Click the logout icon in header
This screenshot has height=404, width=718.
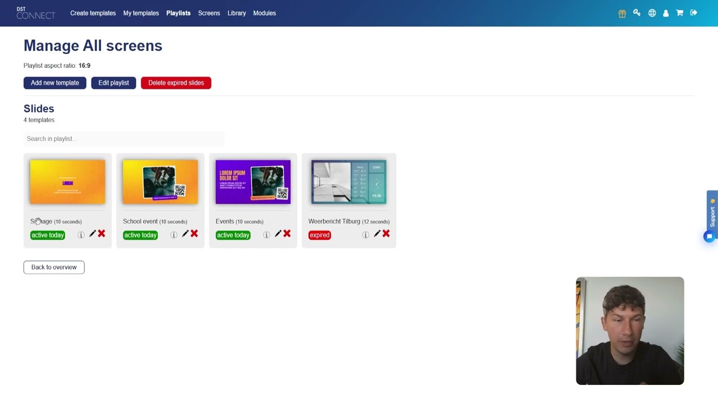(x=694, y=13)
